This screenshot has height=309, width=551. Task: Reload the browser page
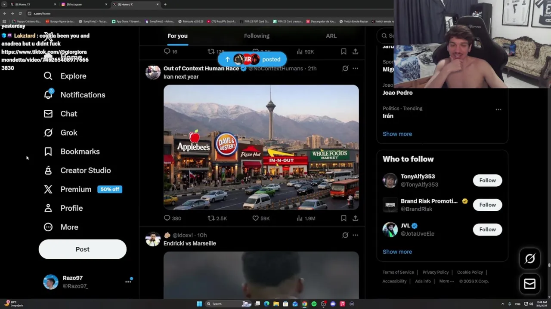20,13
